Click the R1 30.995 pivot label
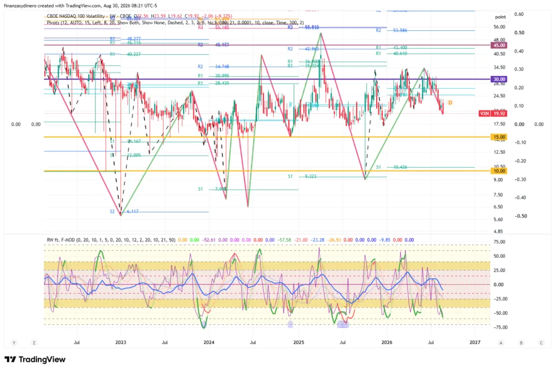This screenshot has width=555, height=371. (214, 76)
